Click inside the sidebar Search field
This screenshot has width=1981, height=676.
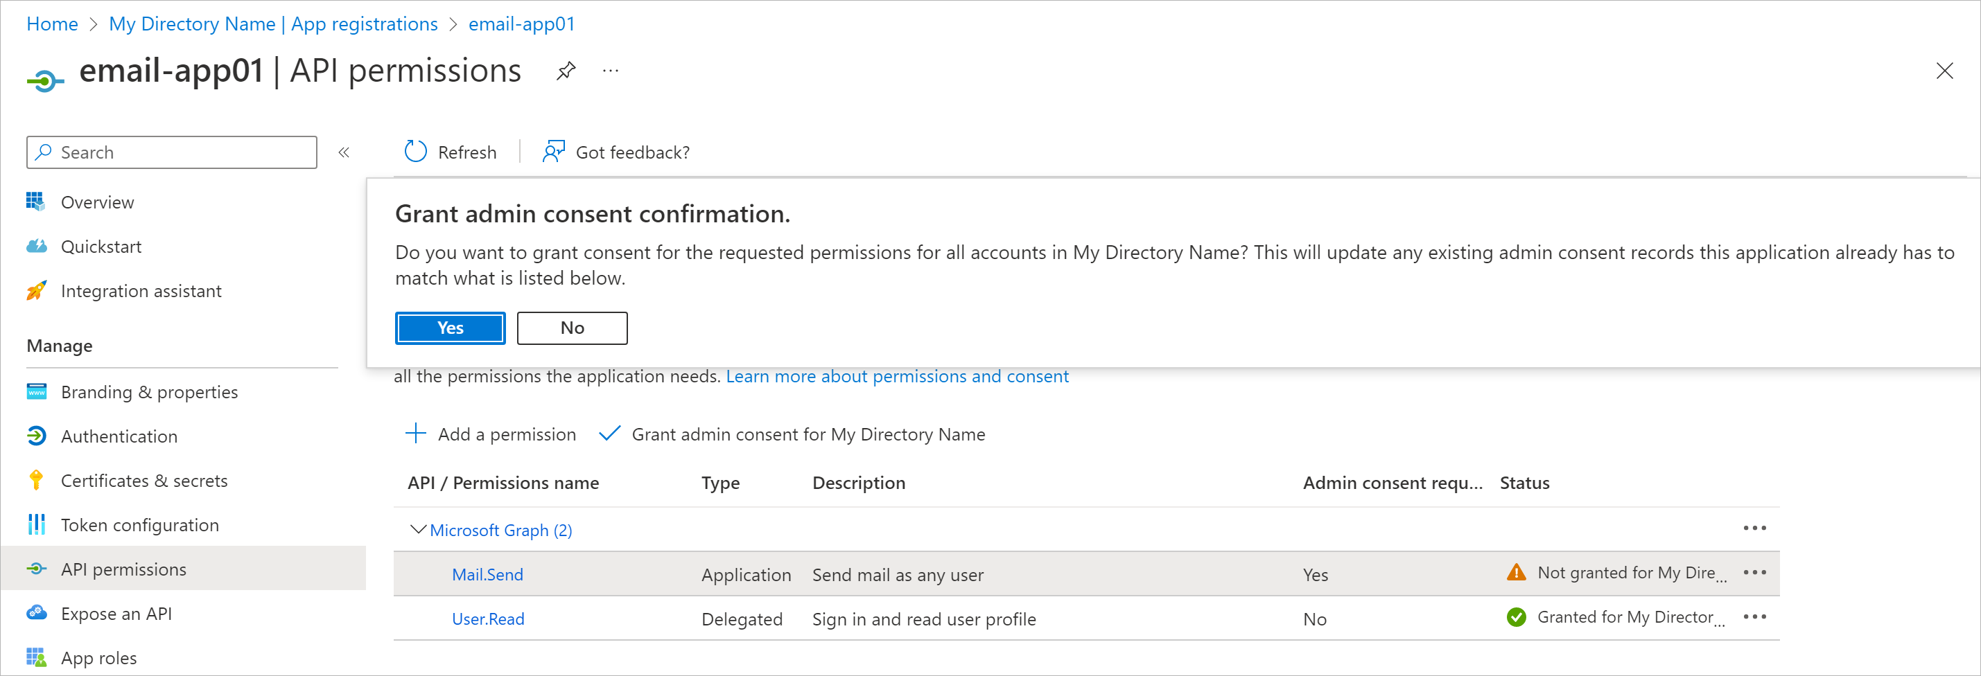pos(171,152)
